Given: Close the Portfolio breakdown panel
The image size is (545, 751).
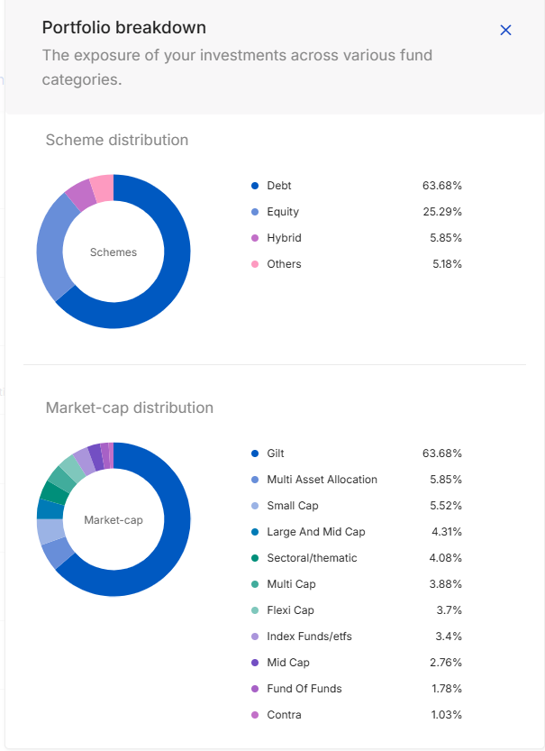Looking at the screenshot, I should coord(505,30).
